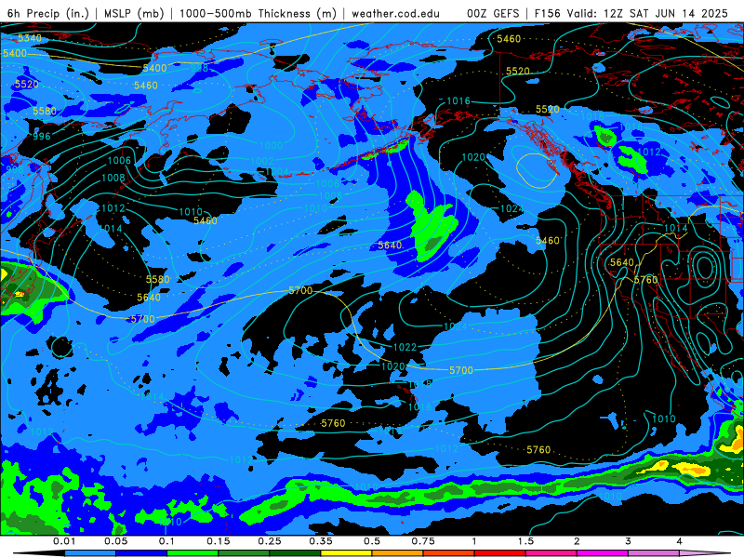Click the '5340' thickness contour label
Image resolution: width=744 pixels, height=558 pixels.
tap(30, 37)
